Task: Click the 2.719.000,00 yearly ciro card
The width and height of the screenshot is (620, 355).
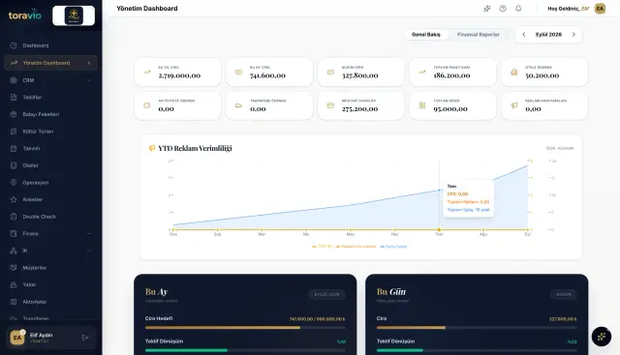Action: (177, 73)
